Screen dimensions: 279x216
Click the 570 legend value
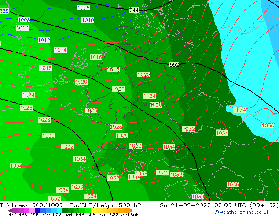coord(103,214)
